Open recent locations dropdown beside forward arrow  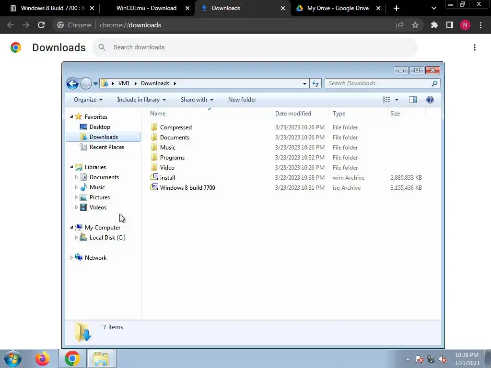(95, 83)
